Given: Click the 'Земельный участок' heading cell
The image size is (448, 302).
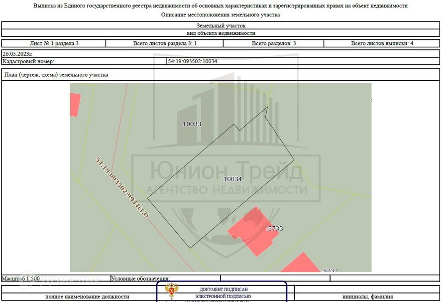Looking at the screenshot, I should (x=221, y=25).
